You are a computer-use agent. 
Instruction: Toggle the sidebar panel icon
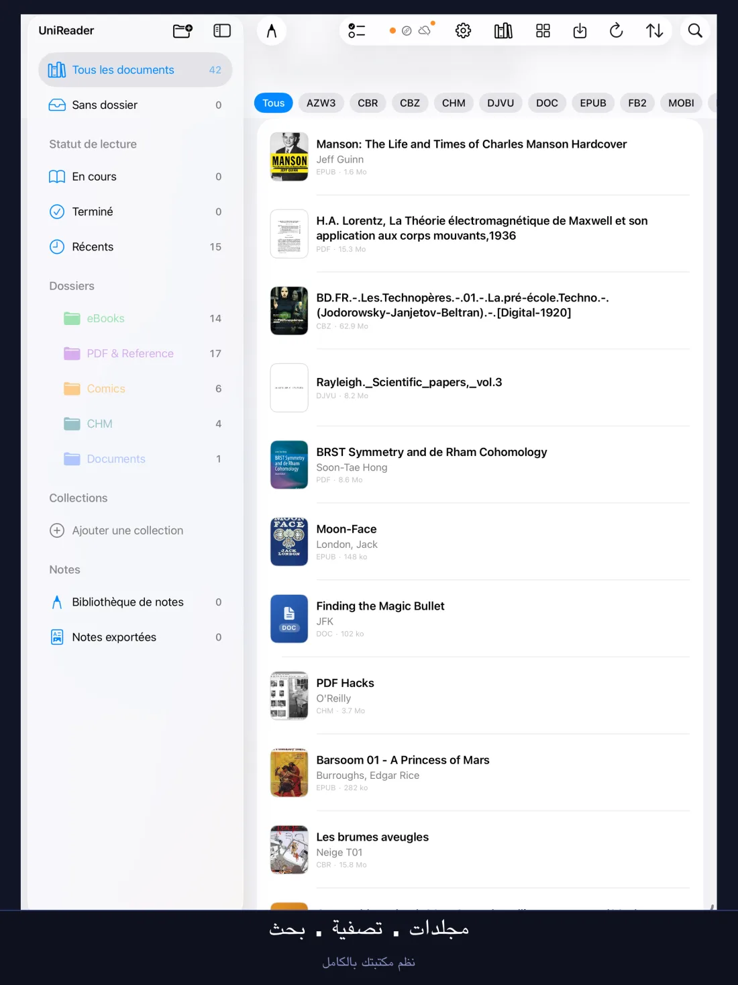(222, 31)
